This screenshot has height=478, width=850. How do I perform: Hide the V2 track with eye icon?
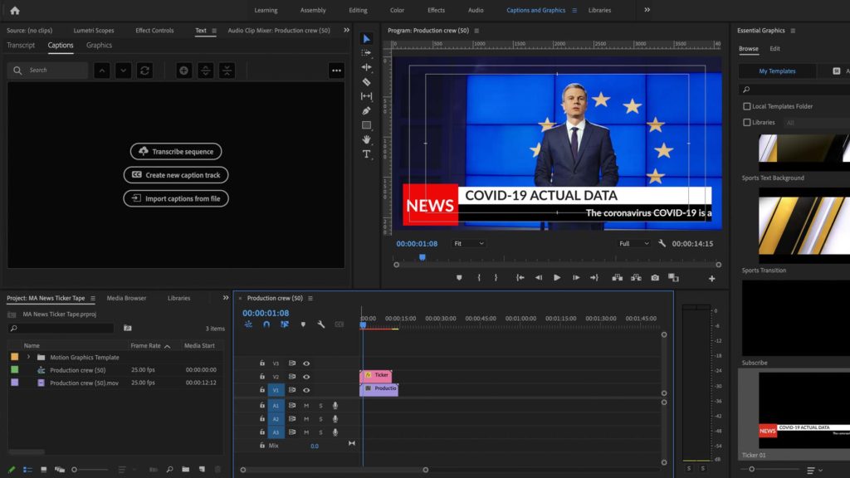[x=306, y=377]
